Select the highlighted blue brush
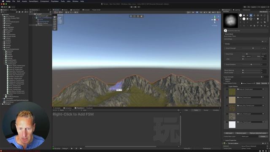The height and width of the screenshot is (152, 270). tap(251, 15)
